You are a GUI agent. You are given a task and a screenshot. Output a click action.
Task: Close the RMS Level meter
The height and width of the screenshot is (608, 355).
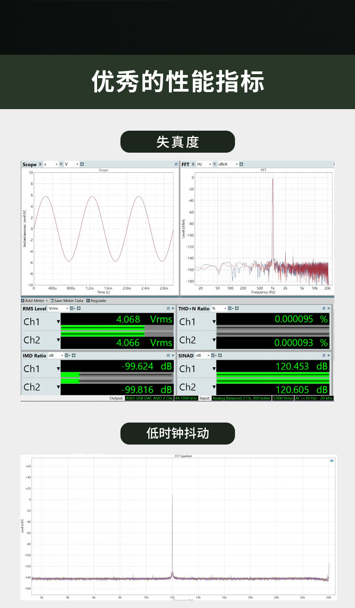[x=173, y=308]
